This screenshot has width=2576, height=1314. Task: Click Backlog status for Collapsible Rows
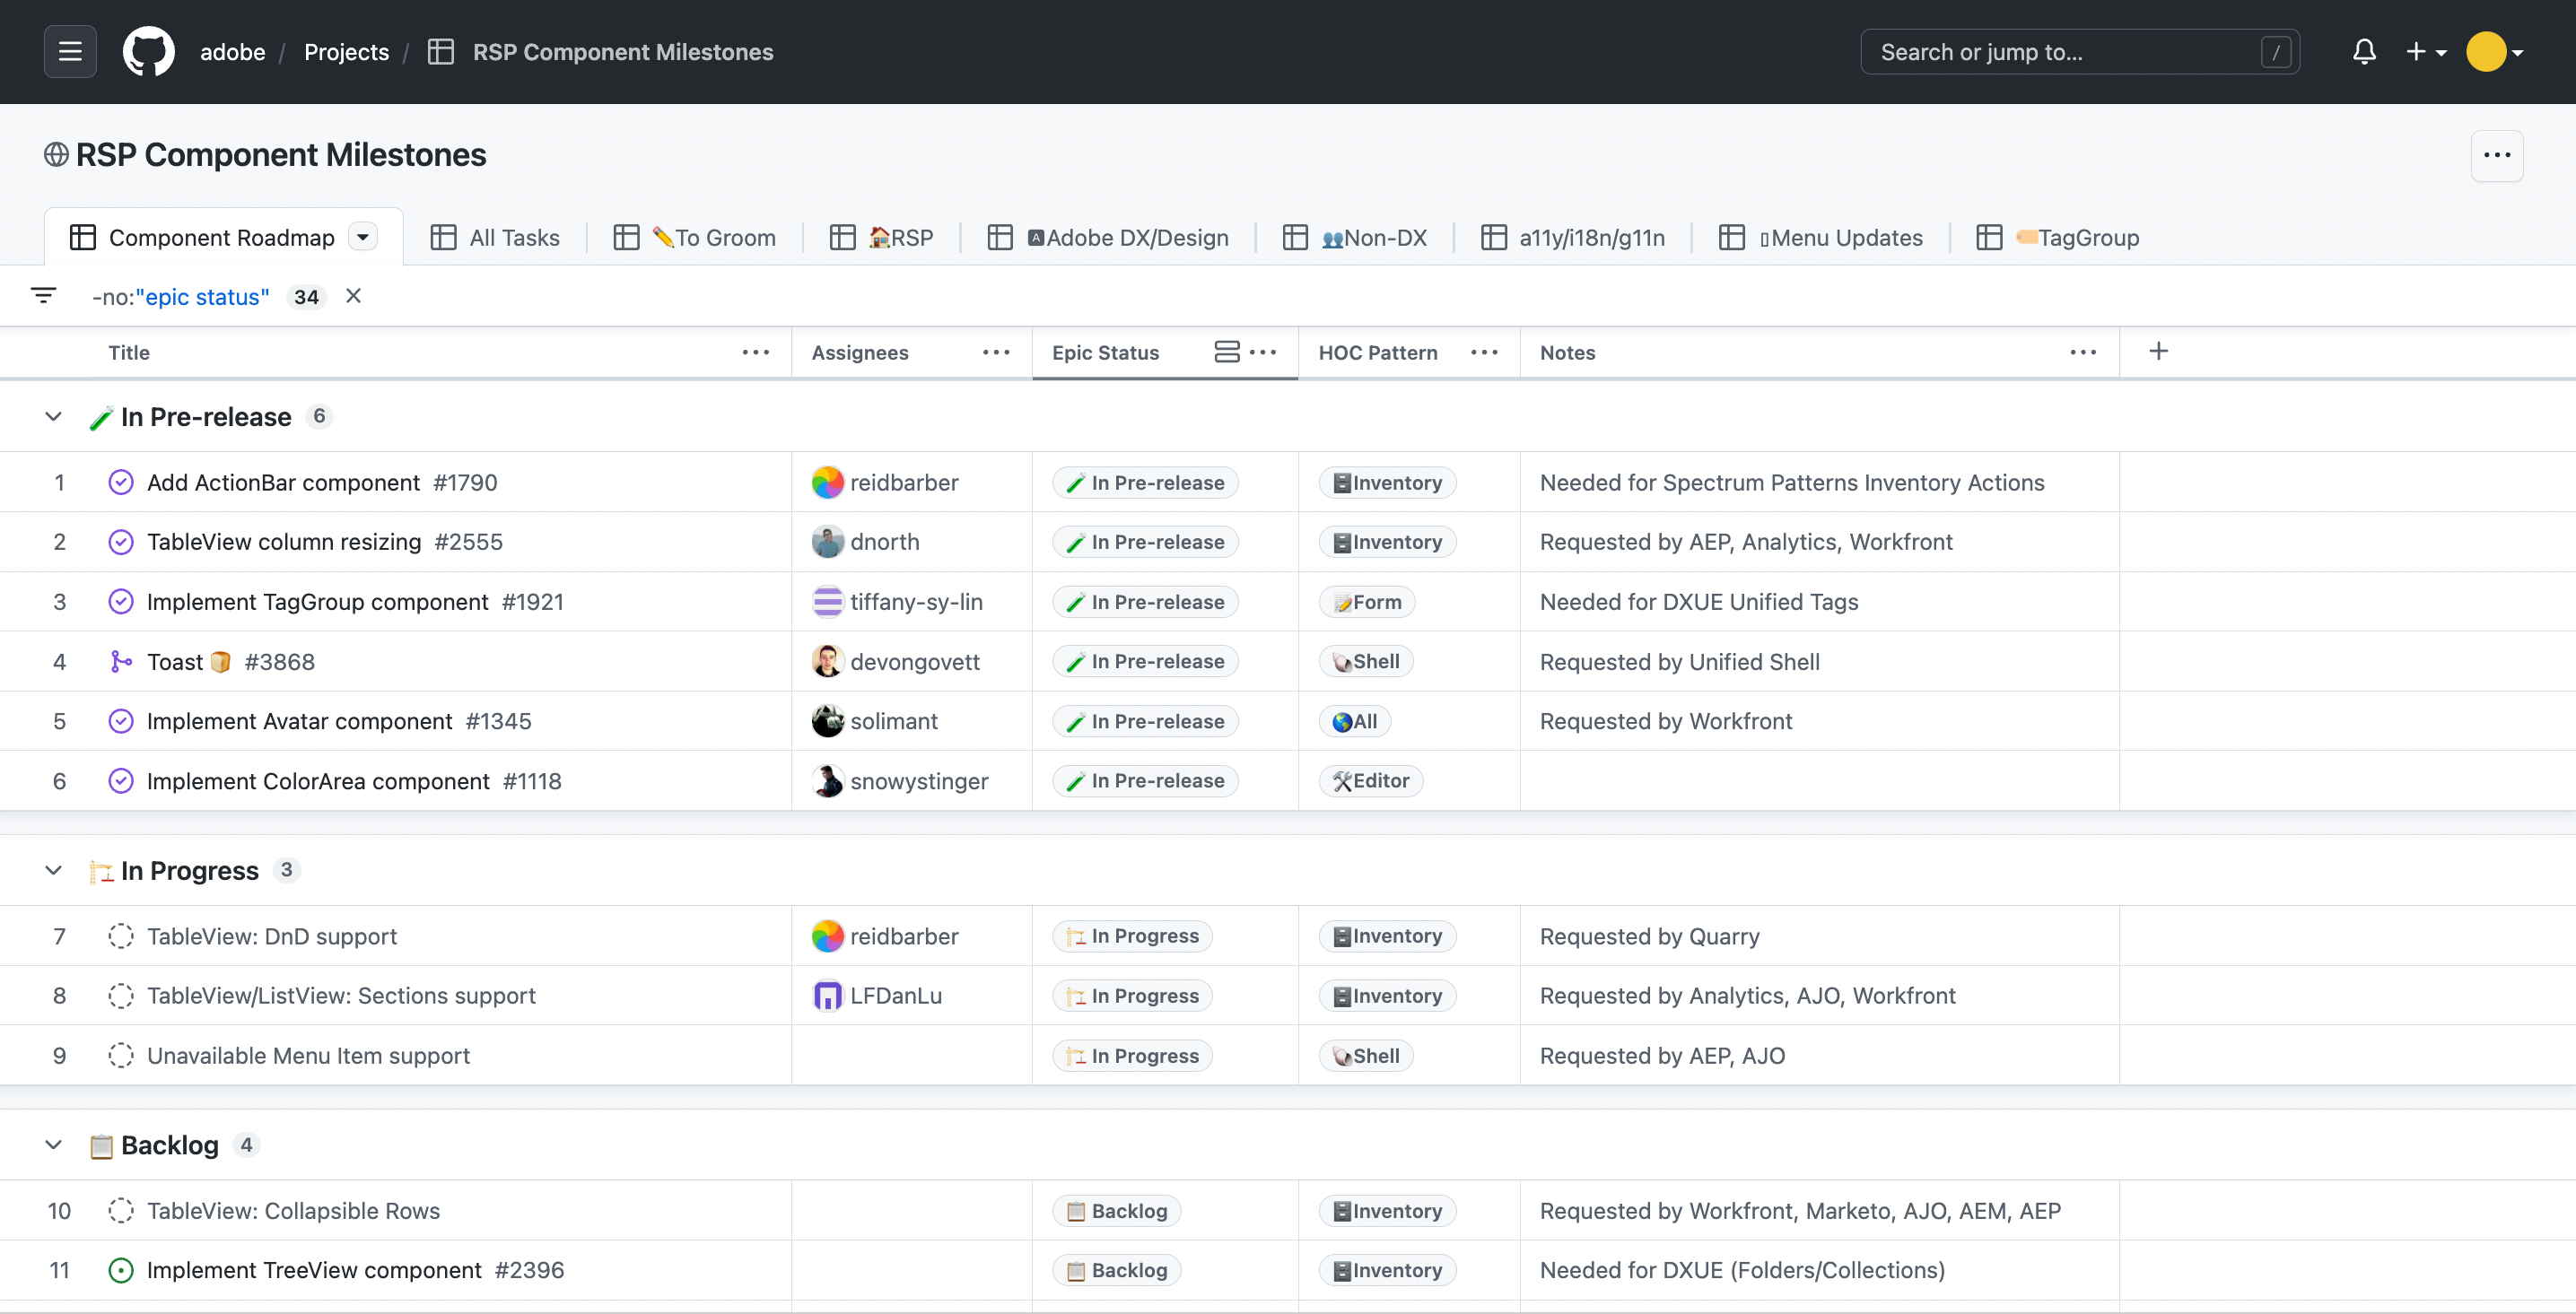click(x=1117, y=1211)
